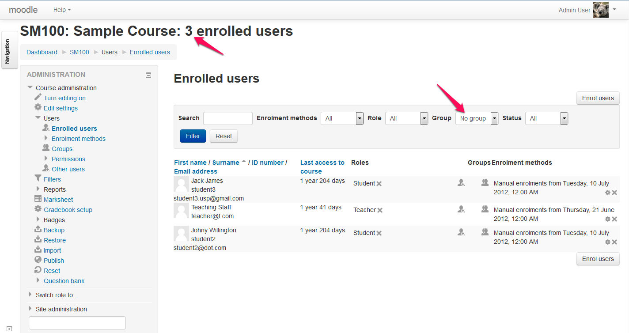
Task: Open the Group dropdown showing No group
Action: (477, 118)
